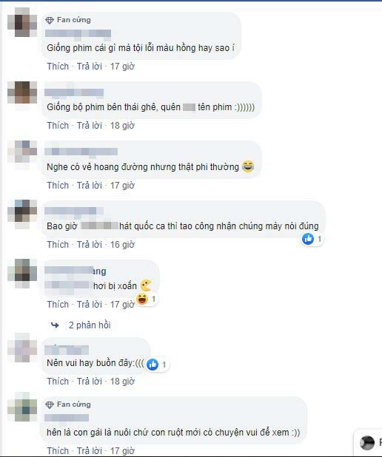The width and height of the screenshot is (382, 457).
Task: Click the reply arrow icon beside 2 phản hồi
Action: 55,325
